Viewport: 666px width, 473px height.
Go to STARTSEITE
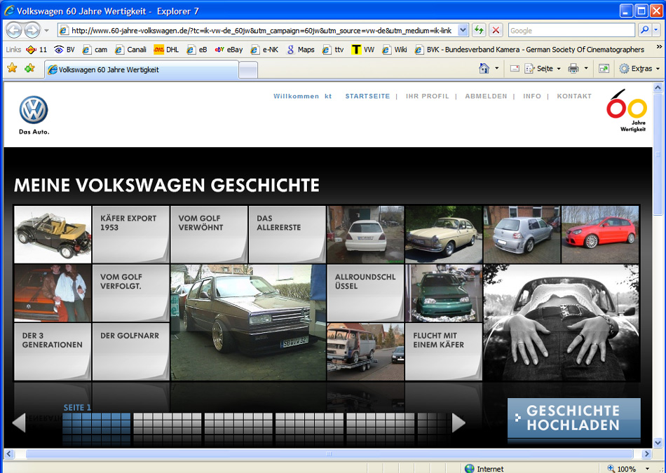coord(367,97)
